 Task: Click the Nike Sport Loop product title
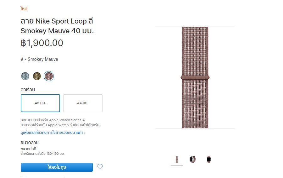point(57,26)
